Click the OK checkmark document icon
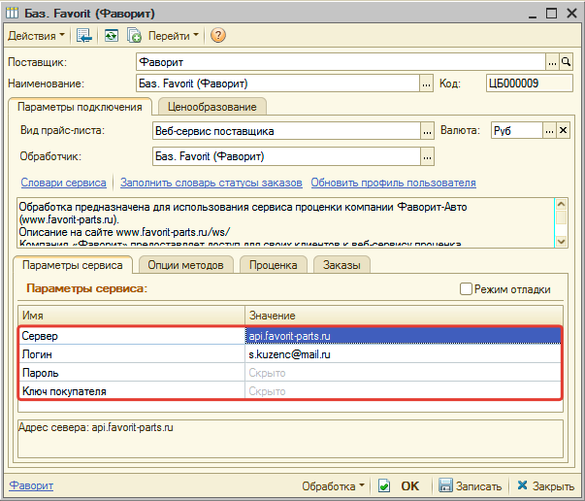This screenshot has width=585, height=501. pos(384,485)
